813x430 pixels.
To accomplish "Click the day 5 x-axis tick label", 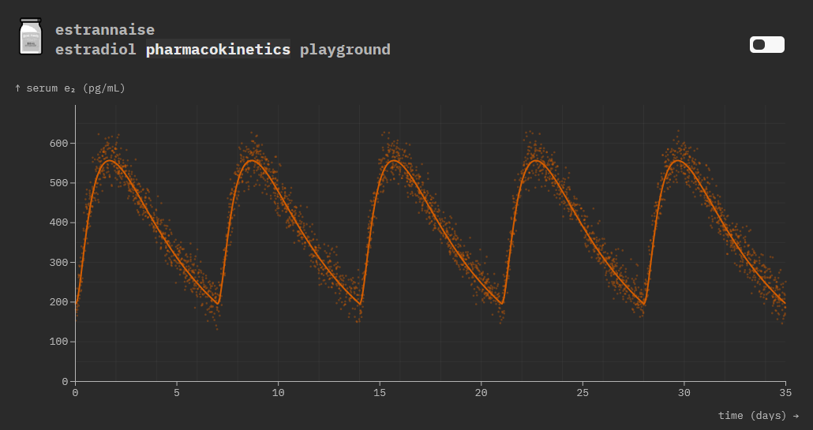I will point(177,392).
